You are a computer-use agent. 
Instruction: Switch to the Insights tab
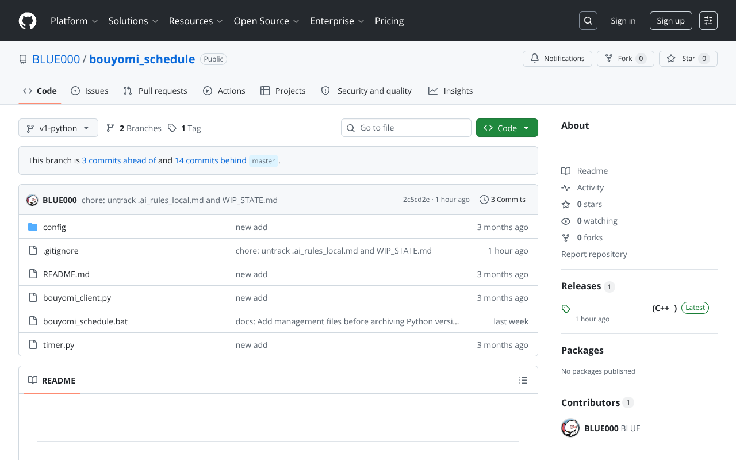pyautogui.click(x=451, y=91)
